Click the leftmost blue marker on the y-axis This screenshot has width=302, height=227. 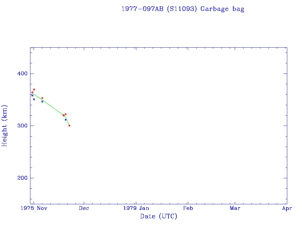click(x=32, y=95)
